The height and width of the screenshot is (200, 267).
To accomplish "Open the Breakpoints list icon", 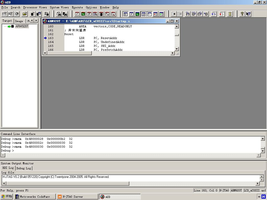I will coord(155,14).
